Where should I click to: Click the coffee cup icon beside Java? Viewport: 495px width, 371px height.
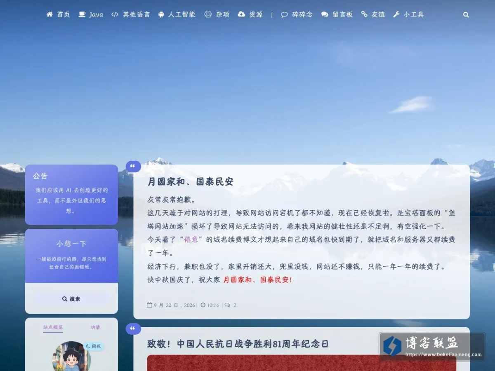tap(82, 14)
